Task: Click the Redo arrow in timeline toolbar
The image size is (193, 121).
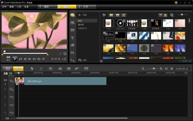Action: (x=41, y=69)
